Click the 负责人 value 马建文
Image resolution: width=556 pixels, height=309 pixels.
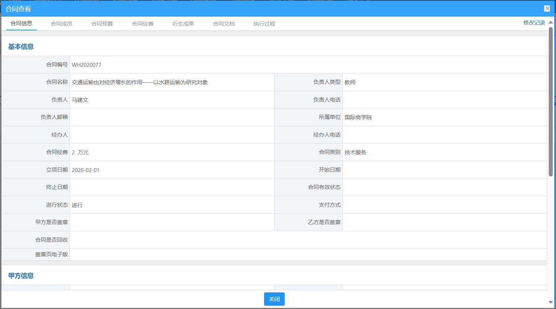80,100
